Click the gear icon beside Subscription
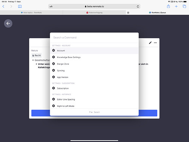Screen dimensions: 189x142 (x=53, y=88)
